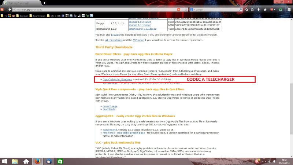Click the red tray notification icon
Viewport: 293px width, 165px height.
pyautogui.click(x=258, y=161)
